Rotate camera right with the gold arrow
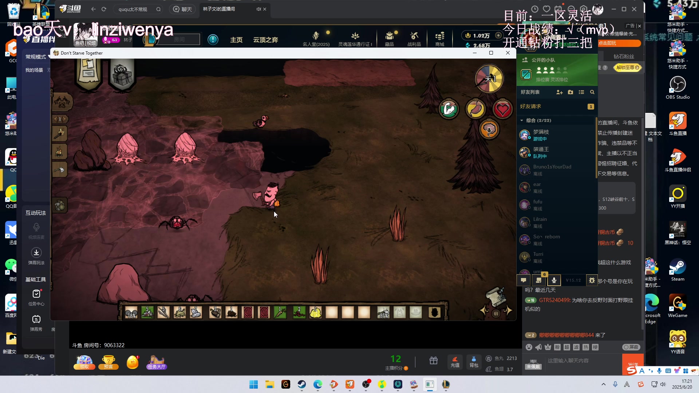 pos(508,310)
